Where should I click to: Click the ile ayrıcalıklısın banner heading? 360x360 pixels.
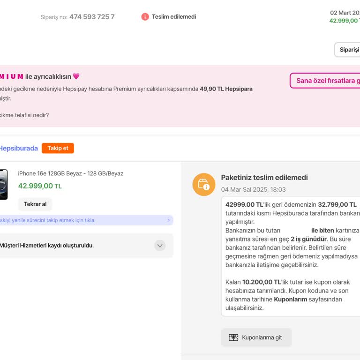(48, 76)
